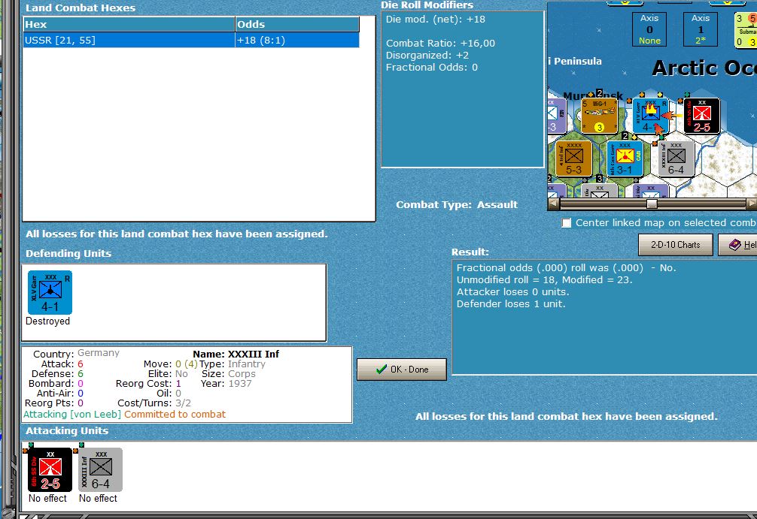This screenshot has height=519, width=757.
Task: Click the Disorganized: +2 modifier line
Action: [427, 56]
